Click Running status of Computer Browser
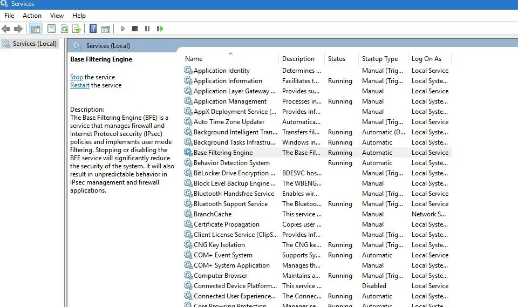Image resolution: width=518 pixels, height=307 pixels. pos(340,275)
